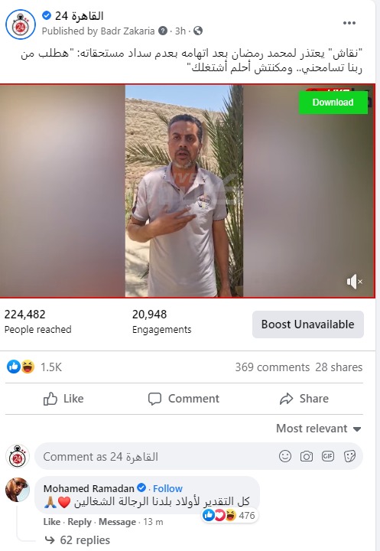Click the public globe audience icon
Image resolution: width=380 pixels, height=551 pixels.
198,31
